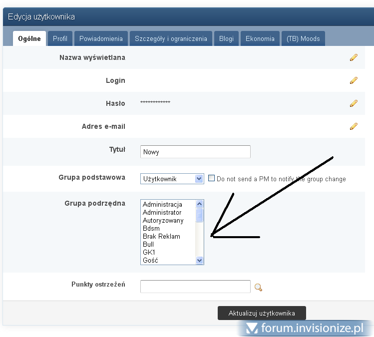Image resolution: width=374 pixels, height=337 pixels.
Task: Select the Blogi tab
Action: pyautogui.click(x=226, y=39)
